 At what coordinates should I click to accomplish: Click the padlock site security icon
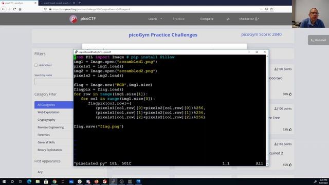(50, 9)
